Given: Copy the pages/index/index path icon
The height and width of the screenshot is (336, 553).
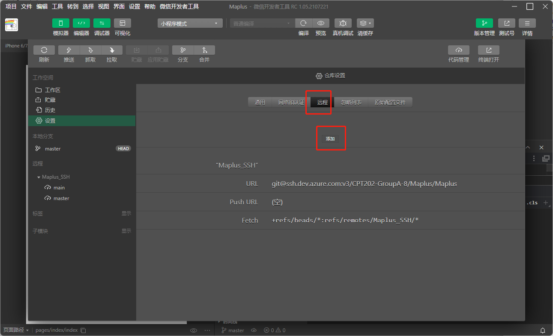Looking at the screenshot, I should tap(84, 330).
